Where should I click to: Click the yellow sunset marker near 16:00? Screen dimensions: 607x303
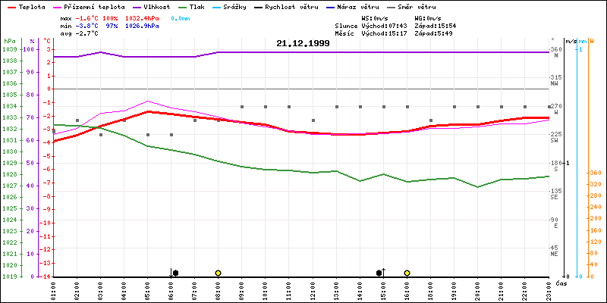pos(407,273)
